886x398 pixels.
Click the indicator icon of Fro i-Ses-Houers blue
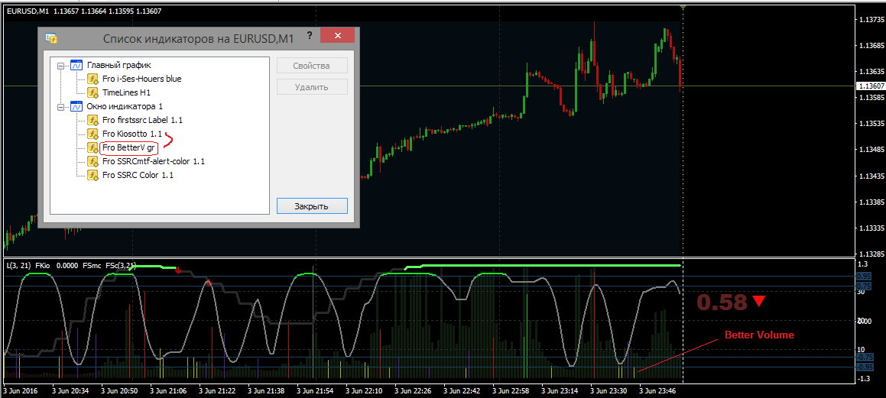92,79
